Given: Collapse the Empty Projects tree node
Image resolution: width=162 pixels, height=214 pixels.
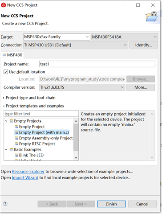Looking at the screenshot, I should click(6, 121).
